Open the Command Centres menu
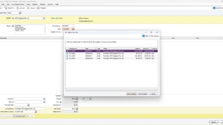This screenshot has width=223, height=125. [x=18, y=5]
